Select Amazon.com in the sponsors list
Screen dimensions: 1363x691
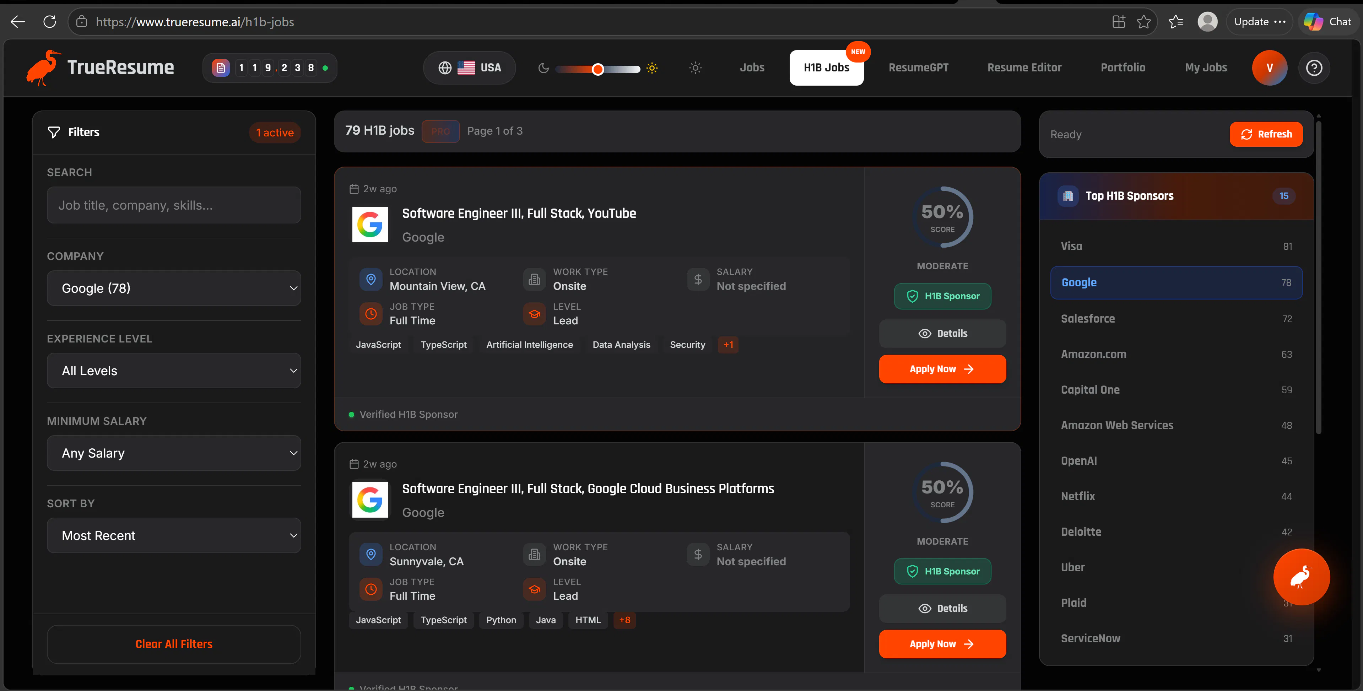coord(1176,355)
